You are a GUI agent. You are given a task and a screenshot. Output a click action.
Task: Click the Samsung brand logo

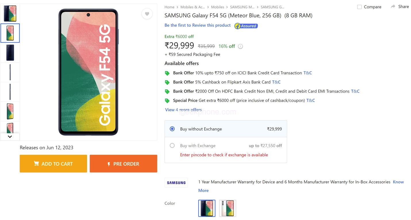coord(176,183)
